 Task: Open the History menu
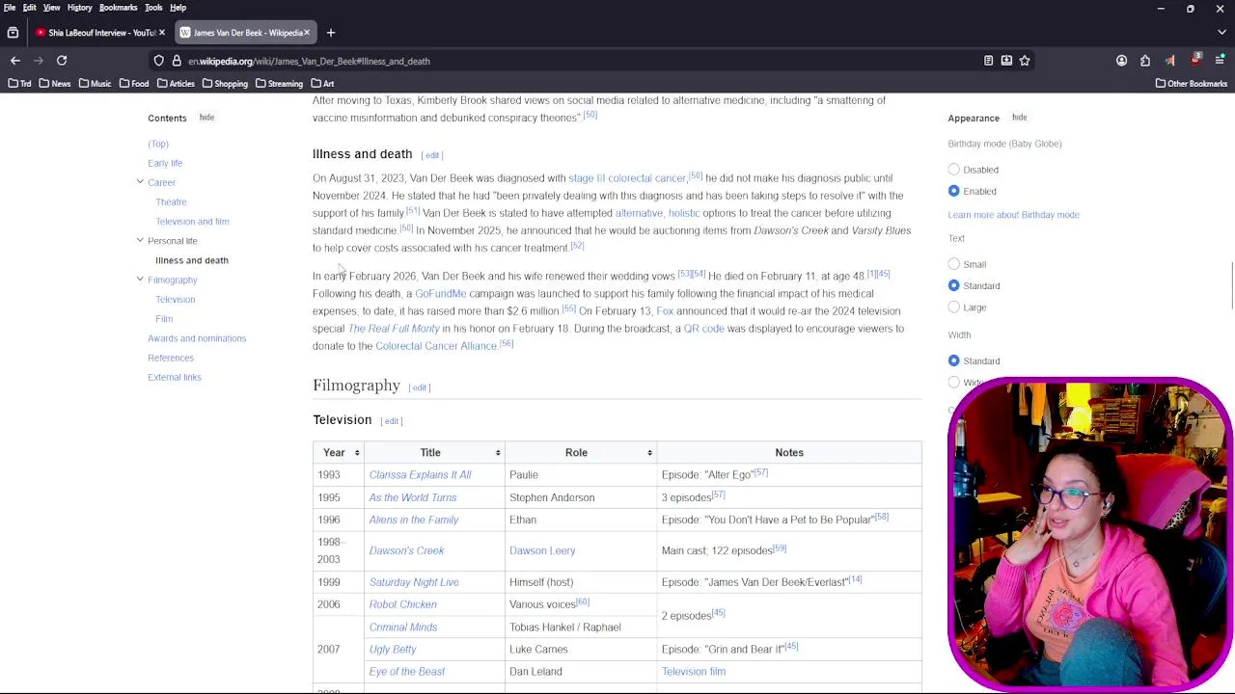(80, 8)
